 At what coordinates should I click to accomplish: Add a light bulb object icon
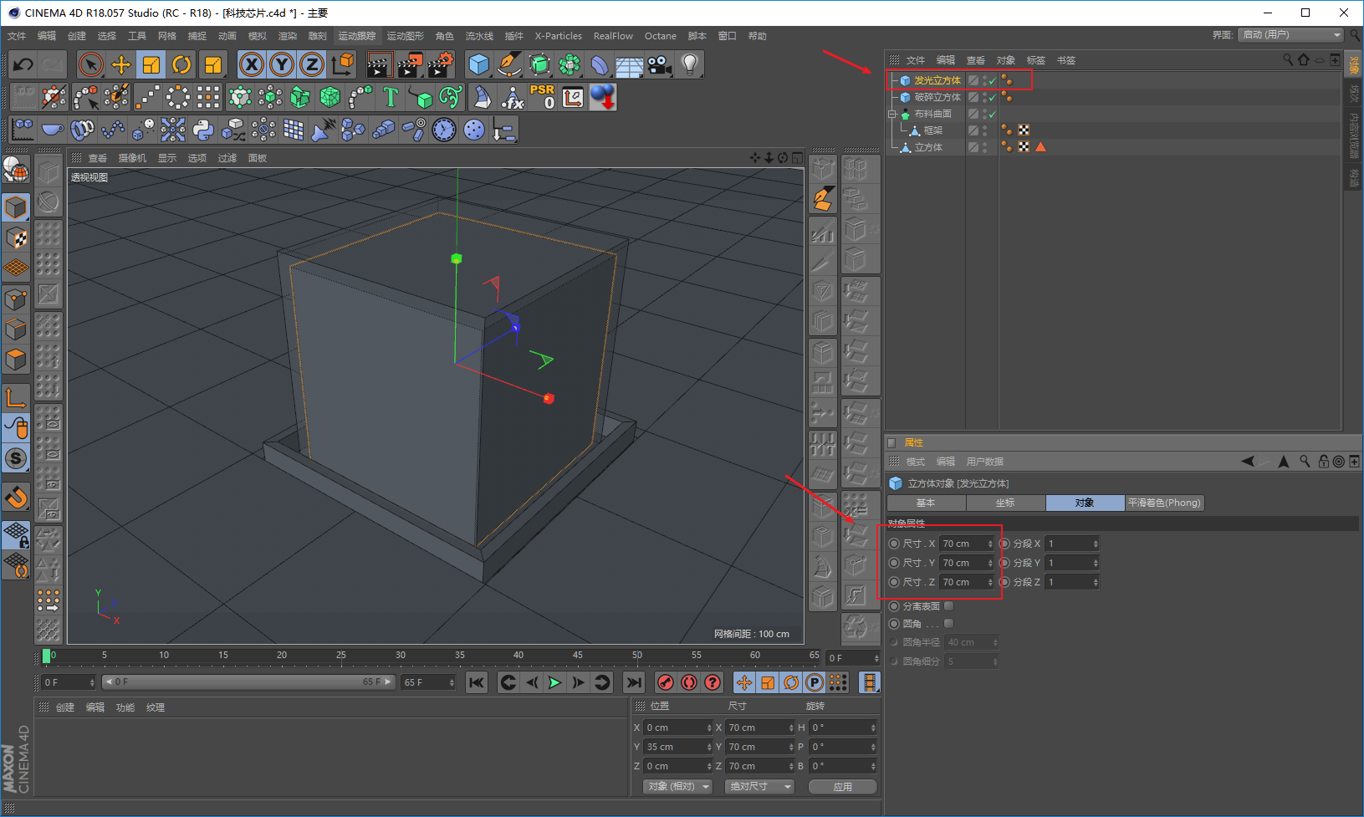(x=689, y=64)
